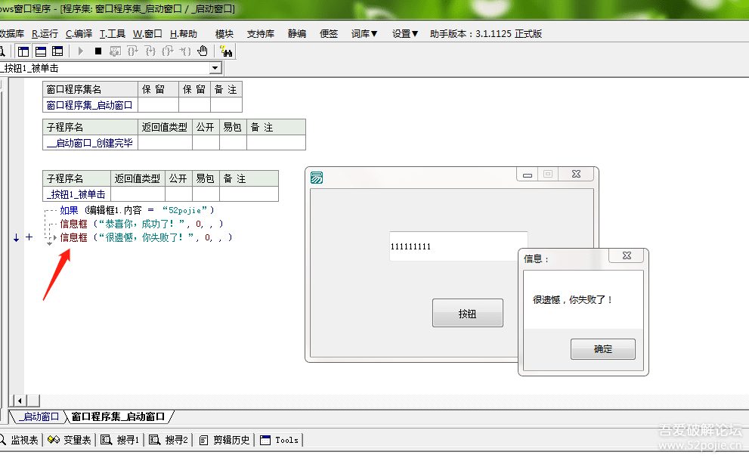Expand the 设置 dropdown menu
The image size is (749, 458).
coord(405,34)
